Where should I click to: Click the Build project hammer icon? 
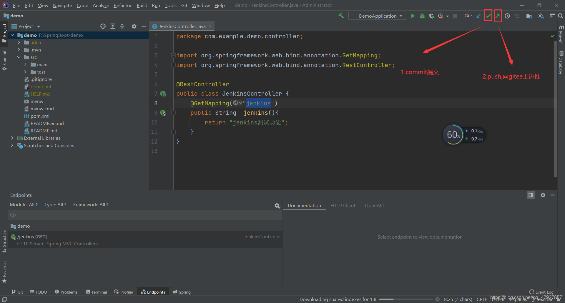pyautogui.click(x=341, y=16)
